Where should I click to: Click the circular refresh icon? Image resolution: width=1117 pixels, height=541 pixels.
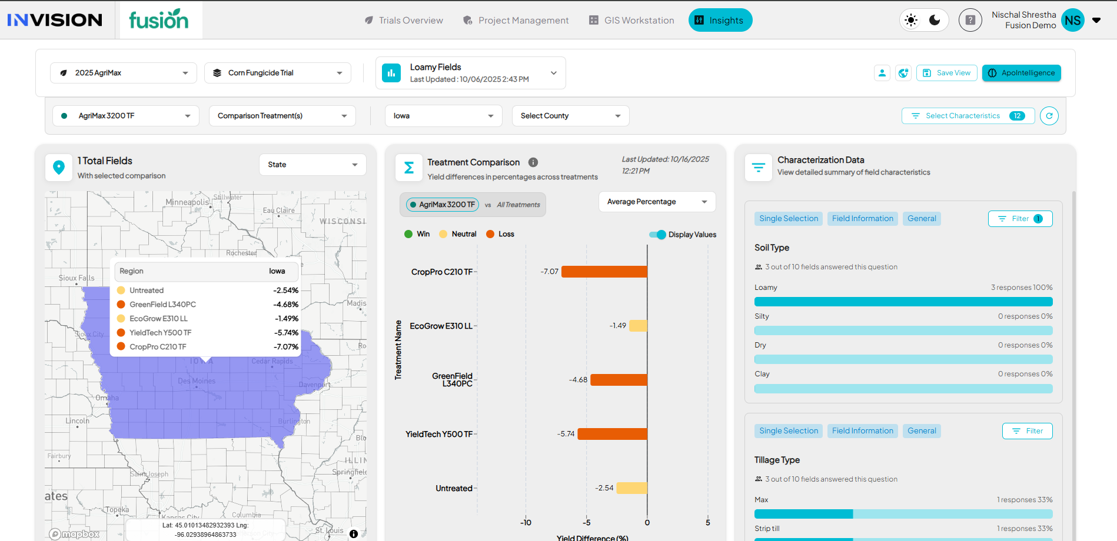coord(1049,116)
